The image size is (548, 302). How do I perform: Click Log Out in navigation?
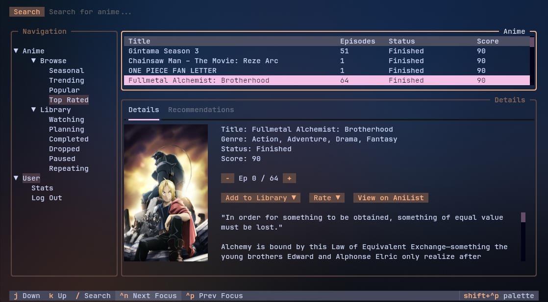click(47, 198)
